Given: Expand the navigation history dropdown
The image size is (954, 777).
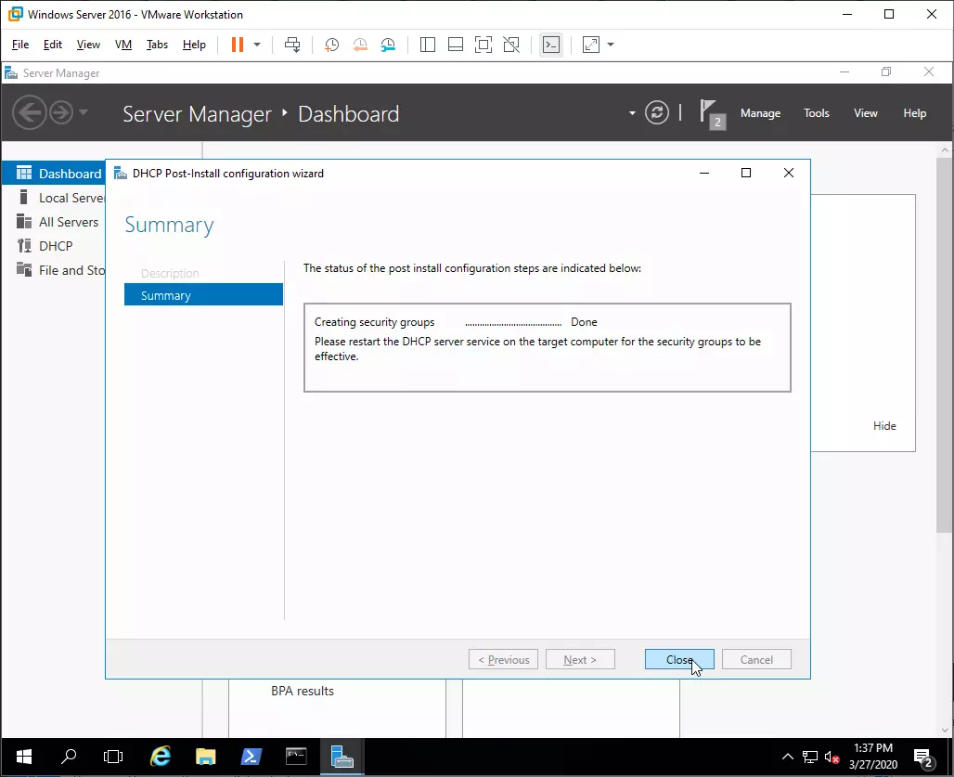Looking at the screenshot, I should pos(84,112).
